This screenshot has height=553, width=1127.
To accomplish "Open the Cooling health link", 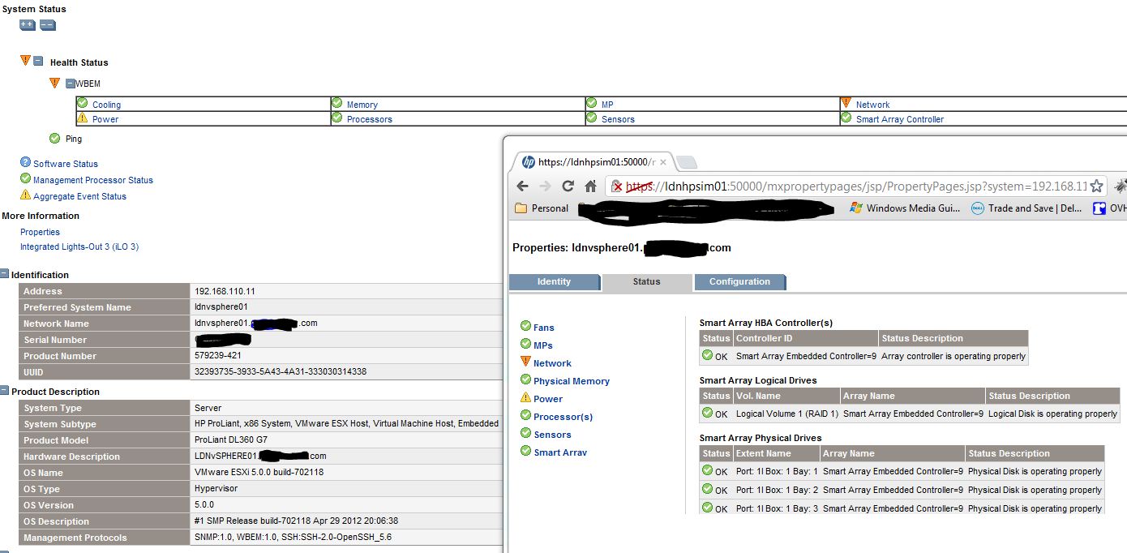I will pyautogui.click(x=106, y=105).
